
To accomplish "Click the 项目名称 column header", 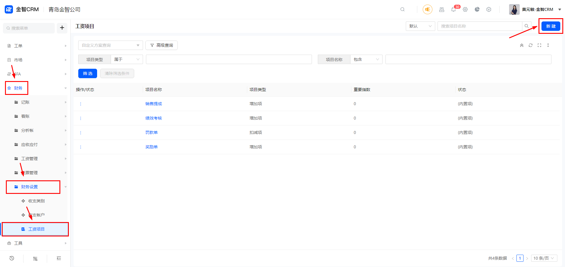I will click(x=154, y=90).
